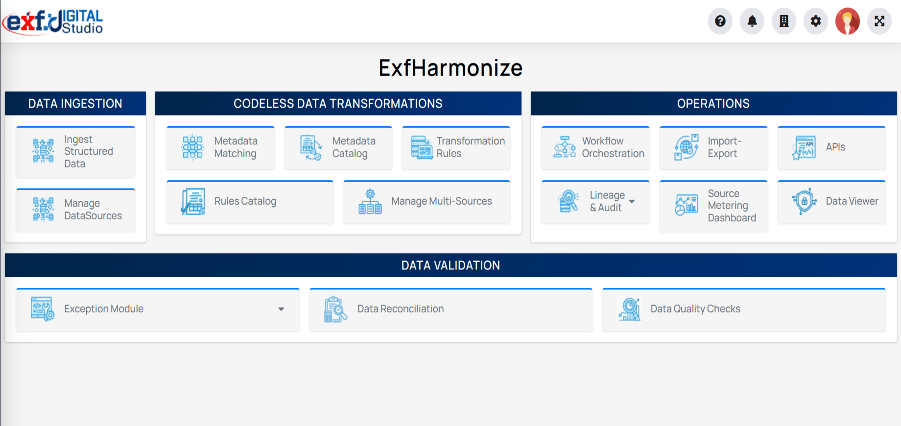Screen dimensions: 901x426
Task: Click the Workflow Orchestration icon
Action: (x=565, y=147)
